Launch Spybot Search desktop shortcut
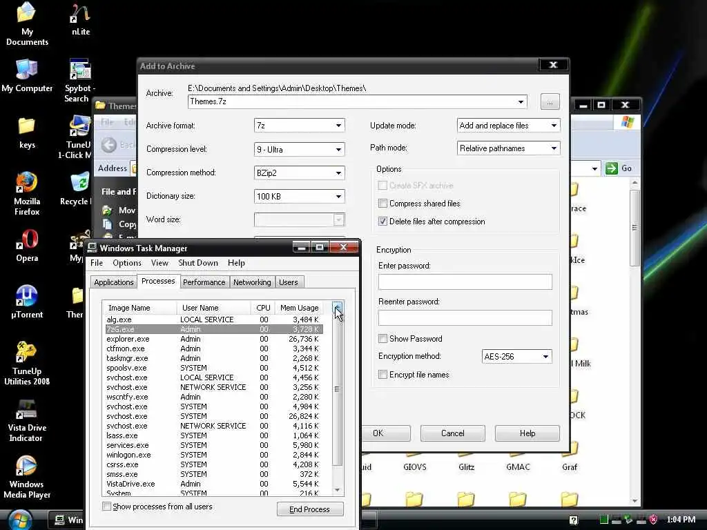Screen dimensions: 707x530 tap(79, 80)
